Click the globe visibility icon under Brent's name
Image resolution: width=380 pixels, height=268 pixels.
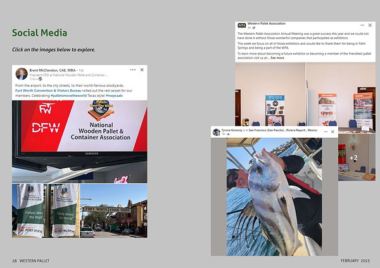click(41, 79)
